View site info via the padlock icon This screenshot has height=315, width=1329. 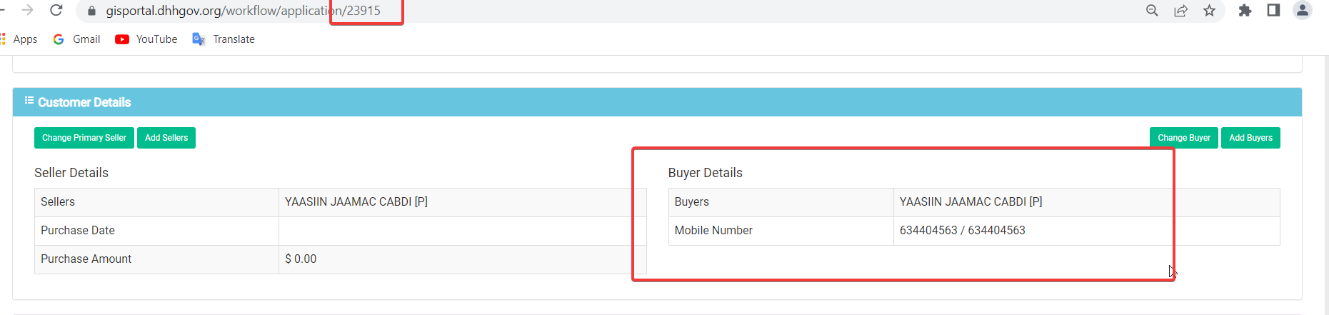[91, 11]
